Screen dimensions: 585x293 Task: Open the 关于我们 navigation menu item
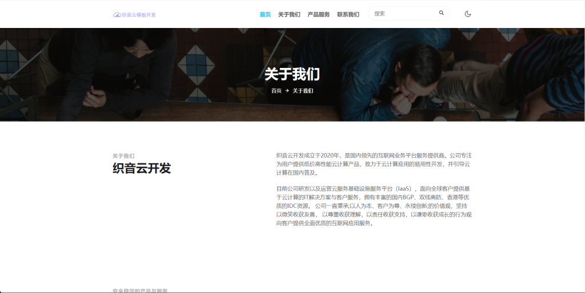[289, 14]
